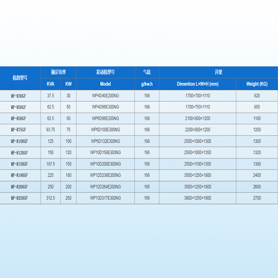Click the 198 gas consumption in MP-R30GF row

147,96
